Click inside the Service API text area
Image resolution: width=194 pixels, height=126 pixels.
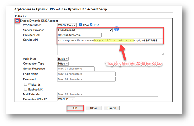click(110, 48)
